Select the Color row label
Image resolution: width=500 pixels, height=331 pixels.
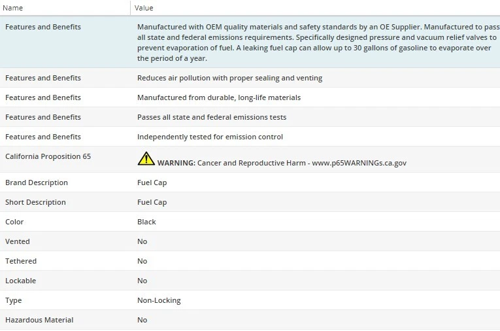(14, 222)
